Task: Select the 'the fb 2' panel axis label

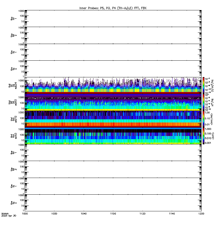Action: [x=13, y=203]
